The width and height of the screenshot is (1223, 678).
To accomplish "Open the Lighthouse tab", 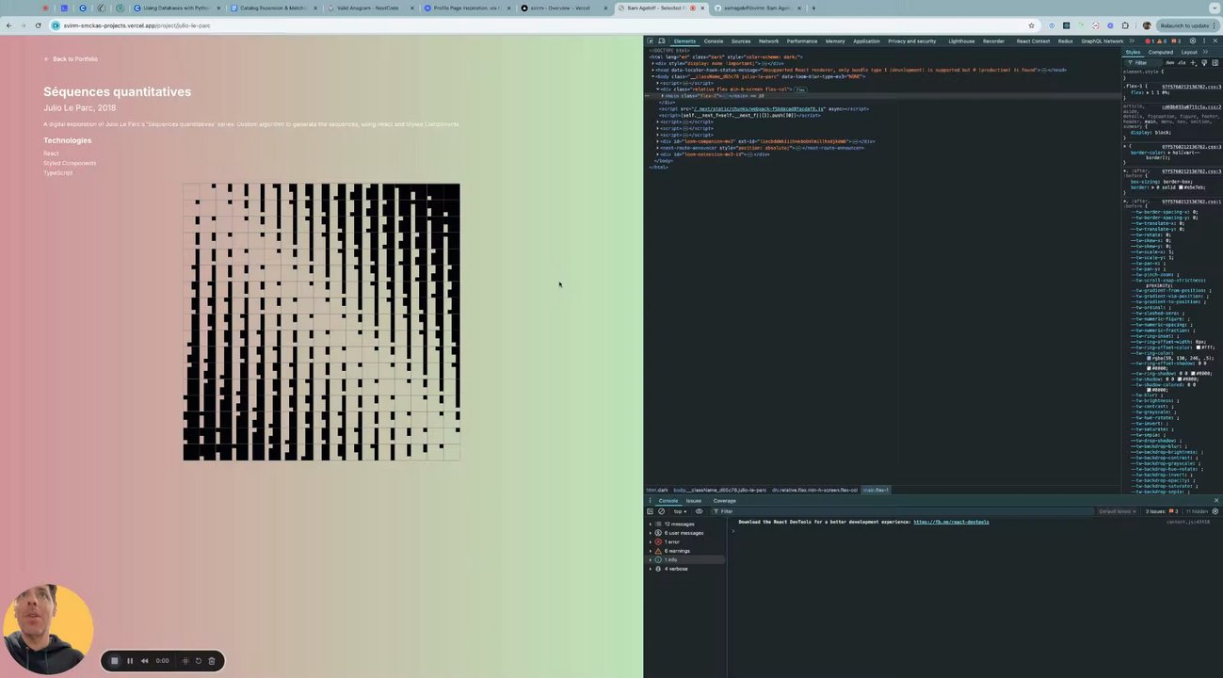I will pyautogui.click(x=961, y=41).
